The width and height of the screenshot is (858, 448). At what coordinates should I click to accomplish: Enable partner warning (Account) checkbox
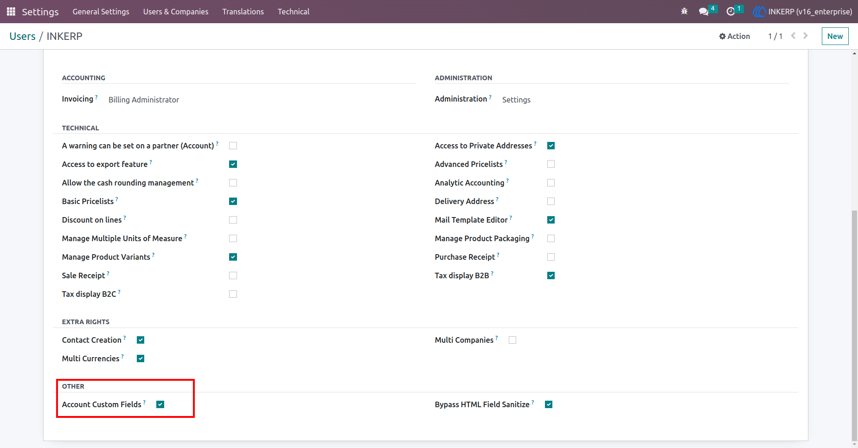pos(233,146)
